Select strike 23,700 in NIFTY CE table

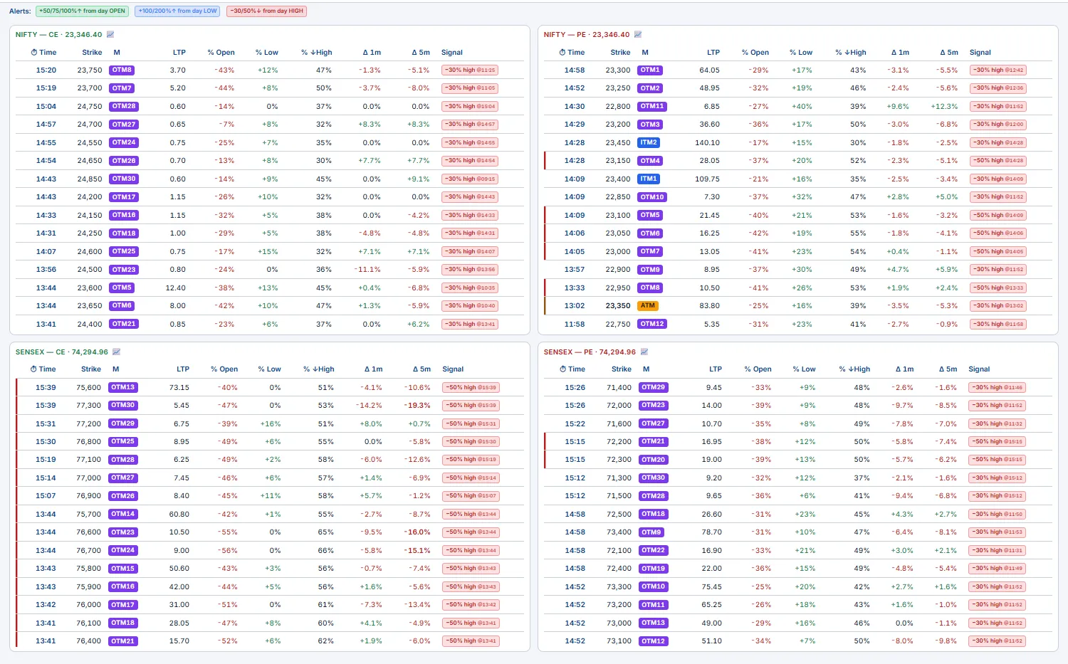pos(90,88)
